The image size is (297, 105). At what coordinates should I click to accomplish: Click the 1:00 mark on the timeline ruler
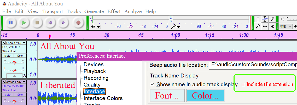[x=175, y=35]
